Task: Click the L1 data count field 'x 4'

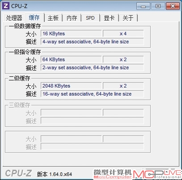Action: pyautogui.click(x=123, y=33)
